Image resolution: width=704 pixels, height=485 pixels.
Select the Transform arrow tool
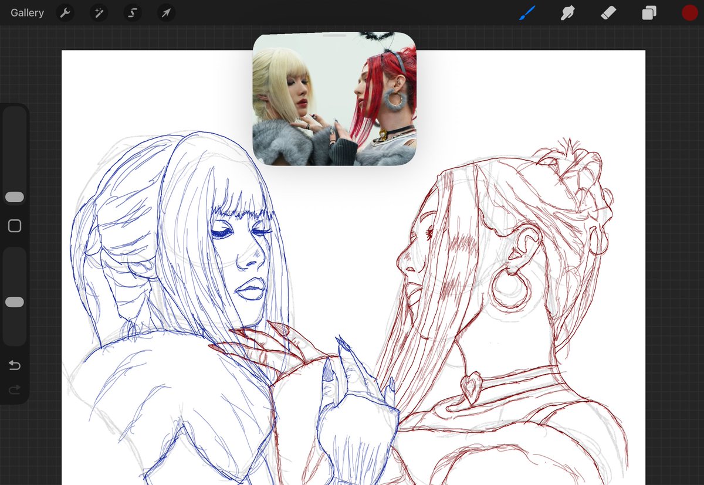pos(165,12)
